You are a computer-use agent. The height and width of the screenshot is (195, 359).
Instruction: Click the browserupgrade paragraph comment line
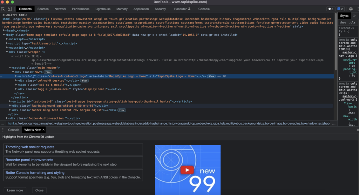(177, 60)
